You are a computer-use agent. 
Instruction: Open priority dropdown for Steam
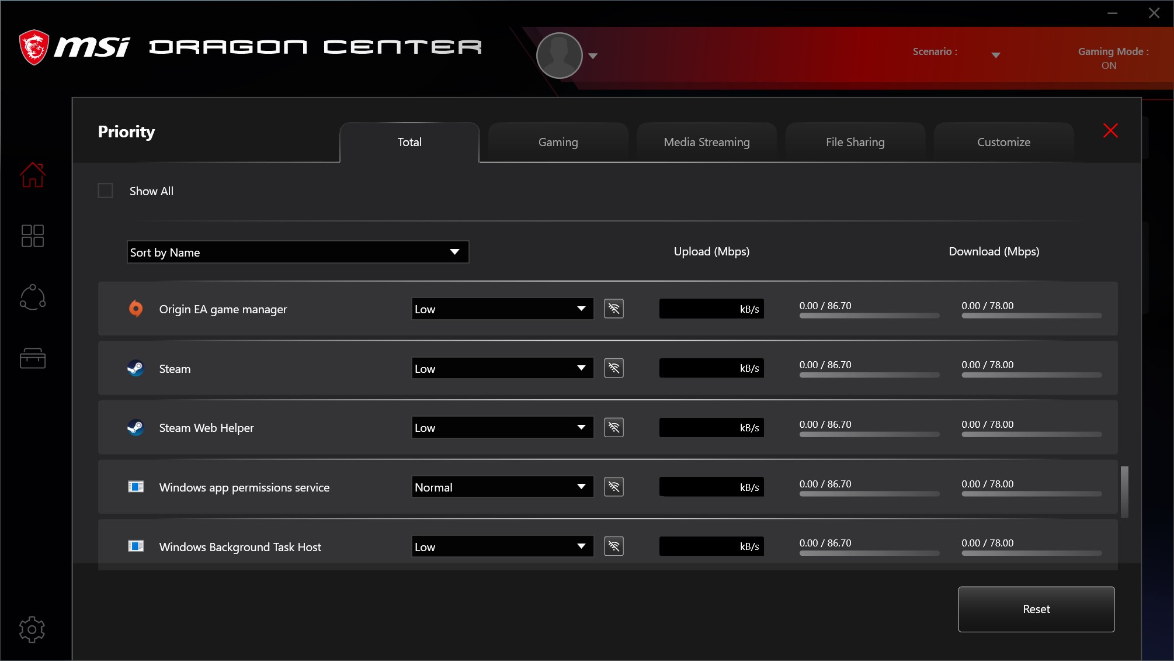point(502,368)
